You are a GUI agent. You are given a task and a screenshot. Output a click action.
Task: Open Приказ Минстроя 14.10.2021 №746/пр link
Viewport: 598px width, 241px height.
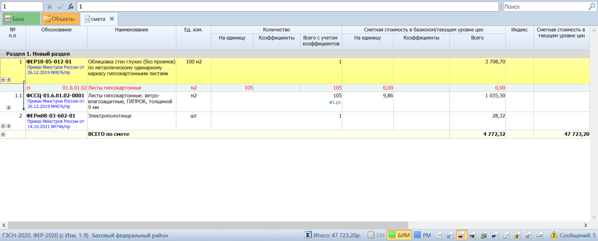point(56,124)
